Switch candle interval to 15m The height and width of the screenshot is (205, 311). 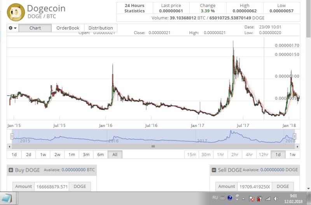(x=192, y=155)
